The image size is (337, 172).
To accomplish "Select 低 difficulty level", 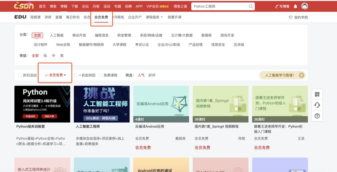I will [45, 56].
